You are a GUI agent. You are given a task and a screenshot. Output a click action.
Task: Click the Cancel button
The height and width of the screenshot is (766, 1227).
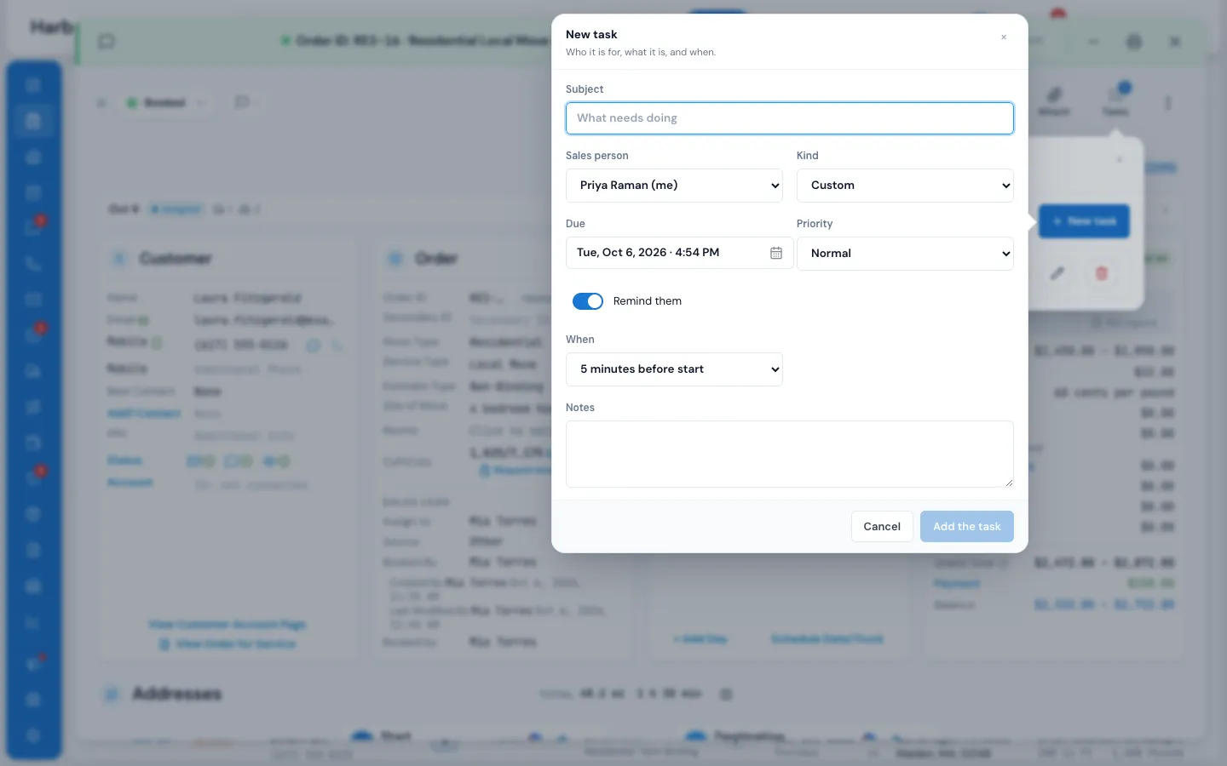[x=882, y=527]
